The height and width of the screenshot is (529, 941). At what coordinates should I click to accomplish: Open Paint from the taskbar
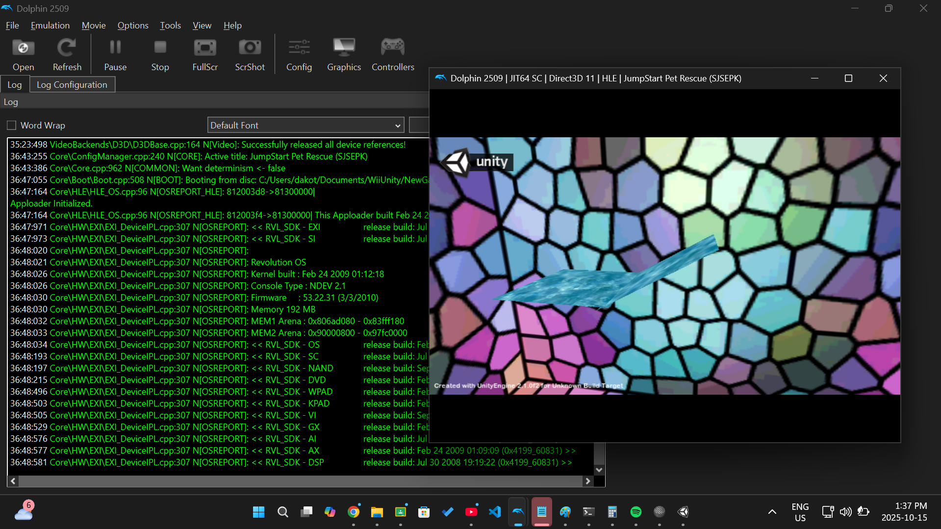pos(565,512)
